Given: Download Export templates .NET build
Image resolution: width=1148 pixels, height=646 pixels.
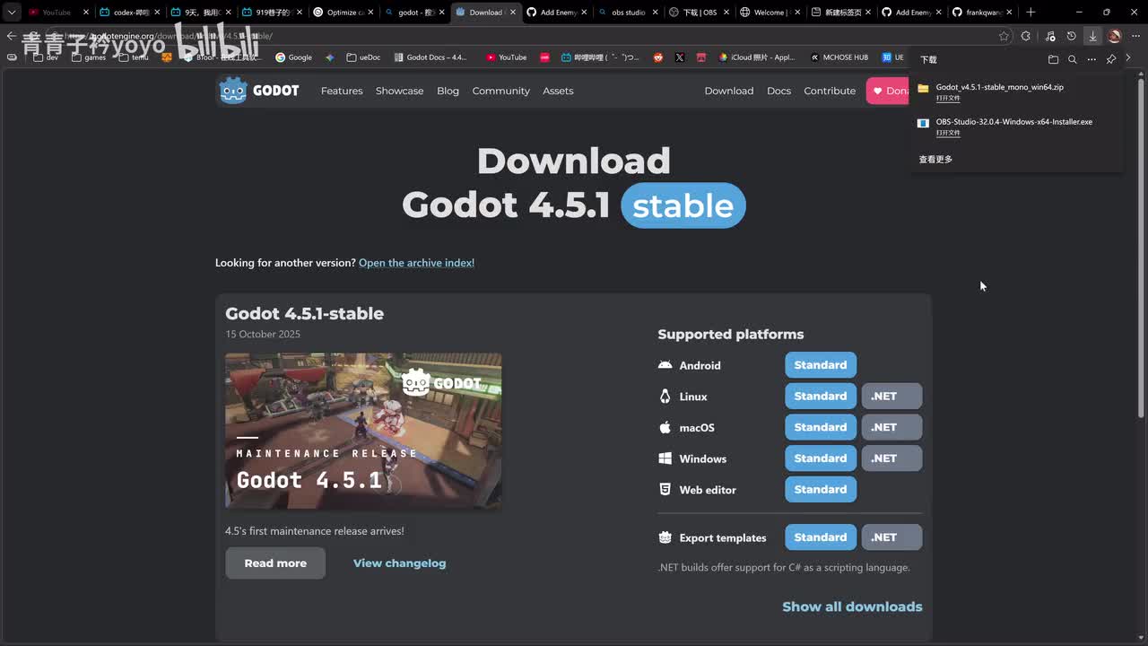Looking at the screenshot, I should pos(891,537).
